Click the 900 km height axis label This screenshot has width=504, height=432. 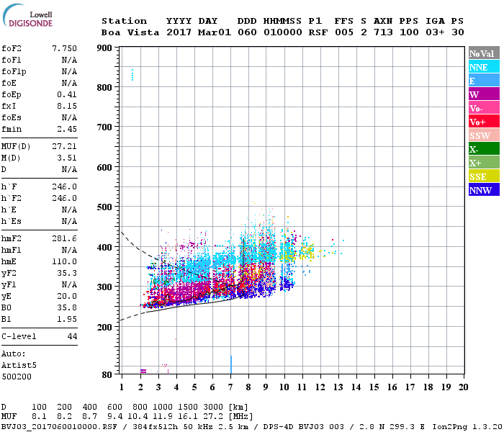click(x=104, y=48)
